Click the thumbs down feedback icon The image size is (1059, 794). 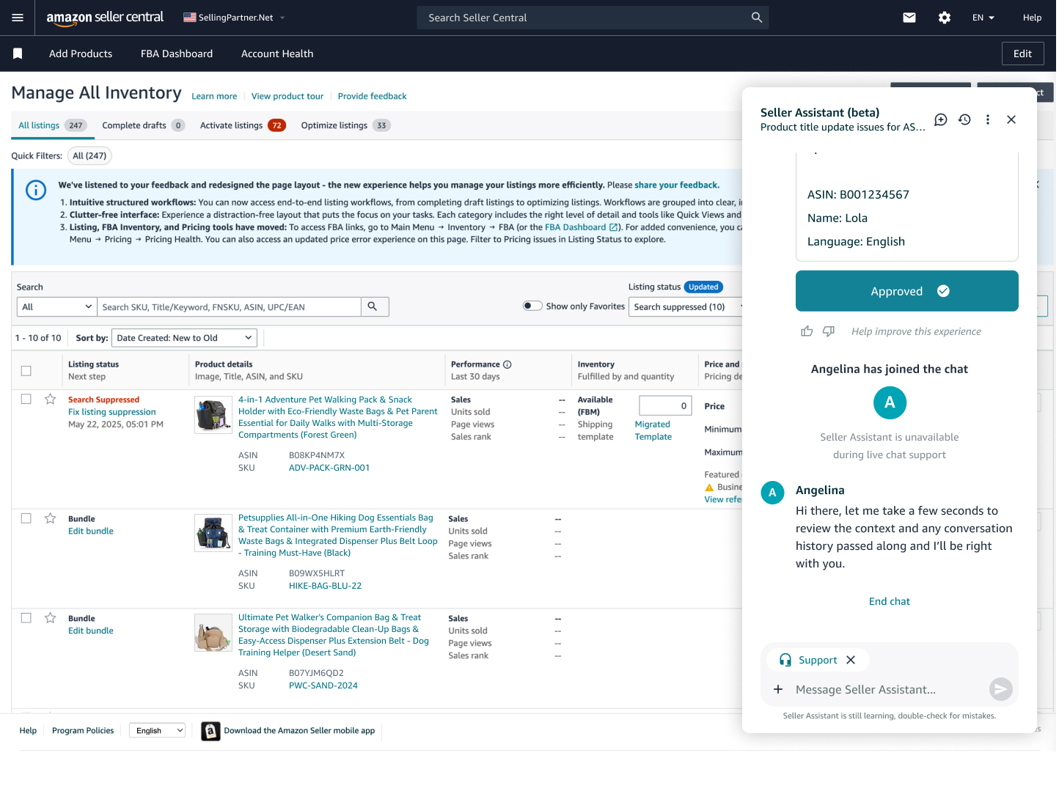pos(829,331)
